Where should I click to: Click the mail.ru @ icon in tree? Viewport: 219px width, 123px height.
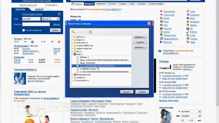(x=75, y=54)
